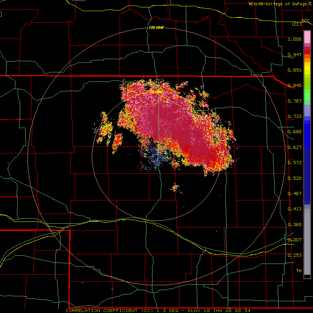Screen dimensions: 313x313
Task: Select the 0.413 legend value
Action: tap(295, 209)
